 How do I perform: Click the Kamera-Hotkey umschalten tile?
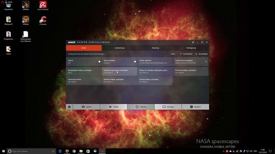[155, 80]
